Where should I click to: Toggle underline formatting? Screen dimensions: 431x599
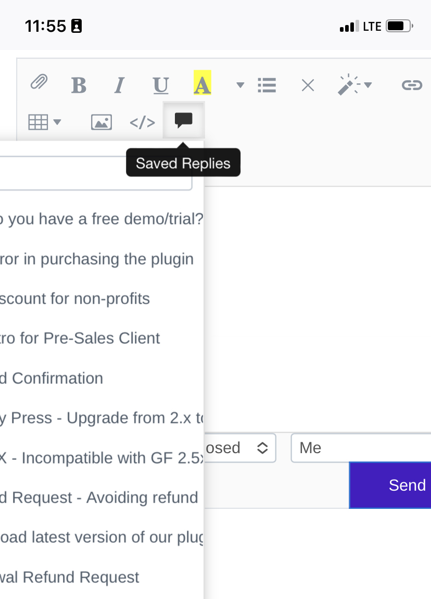(161, 85)
